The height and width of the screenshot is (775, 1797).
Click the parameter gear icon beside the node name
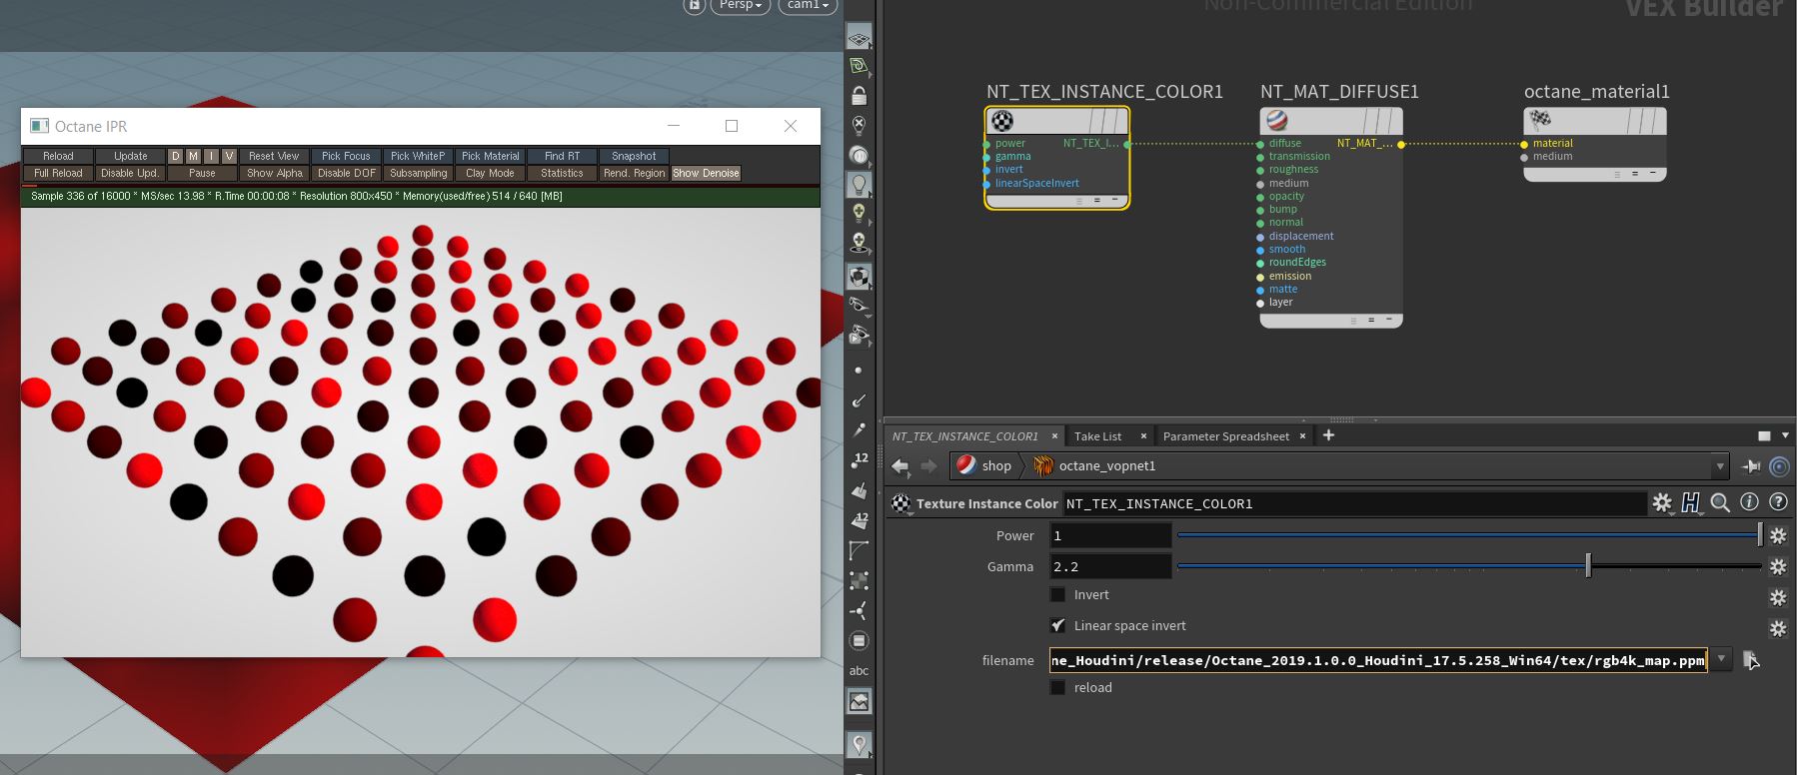(1661, 503)
